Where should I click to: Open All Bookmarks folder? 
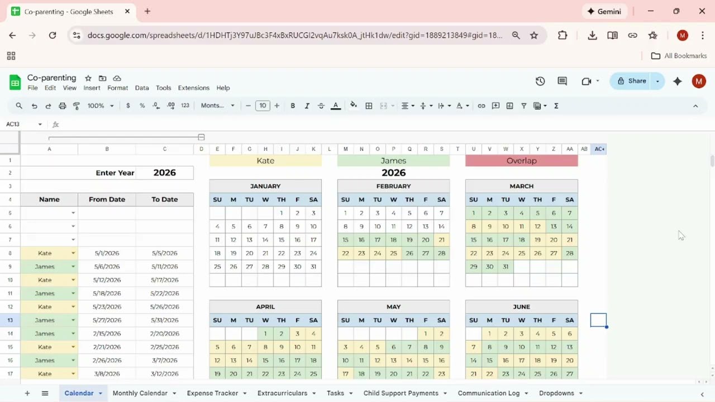[679, 56]
